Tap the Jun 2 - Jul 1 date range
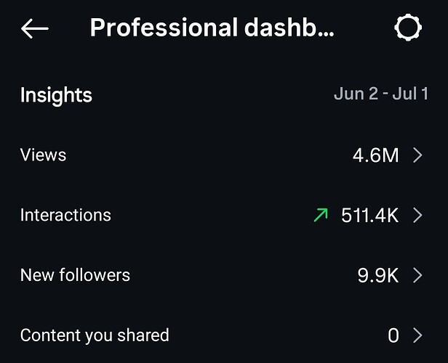 pos(381,94)
